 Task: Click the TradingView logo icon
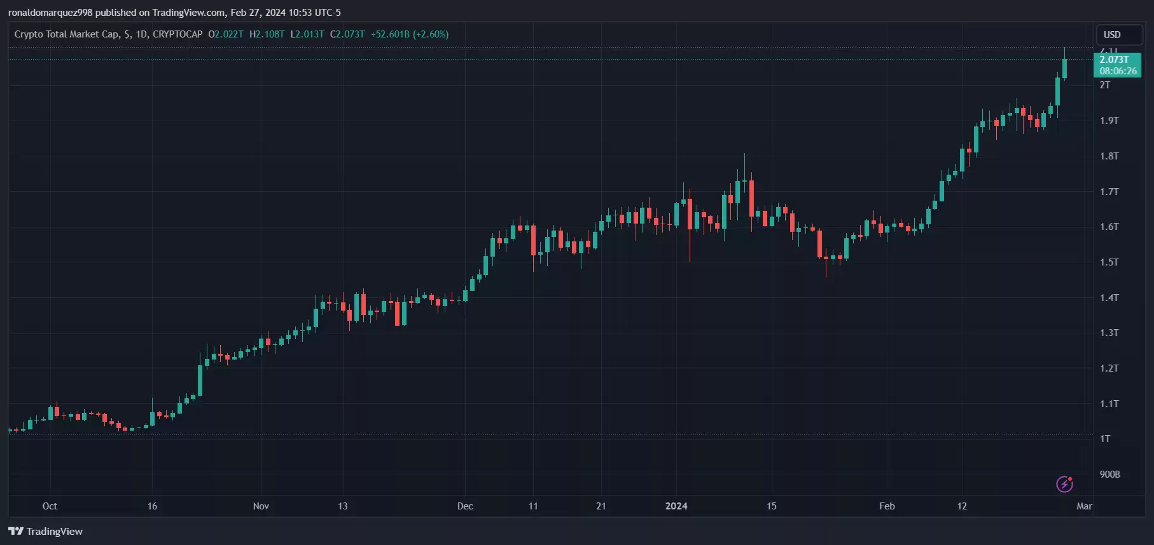[x=15, y=531]
